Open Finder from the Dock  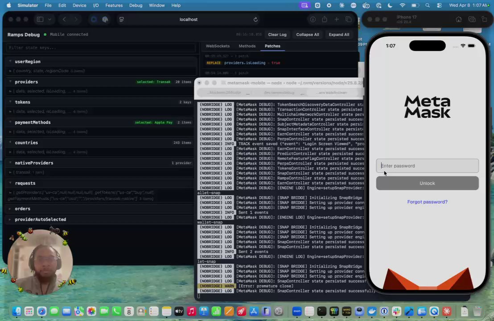pyautogui.click(x=16, y=311)
